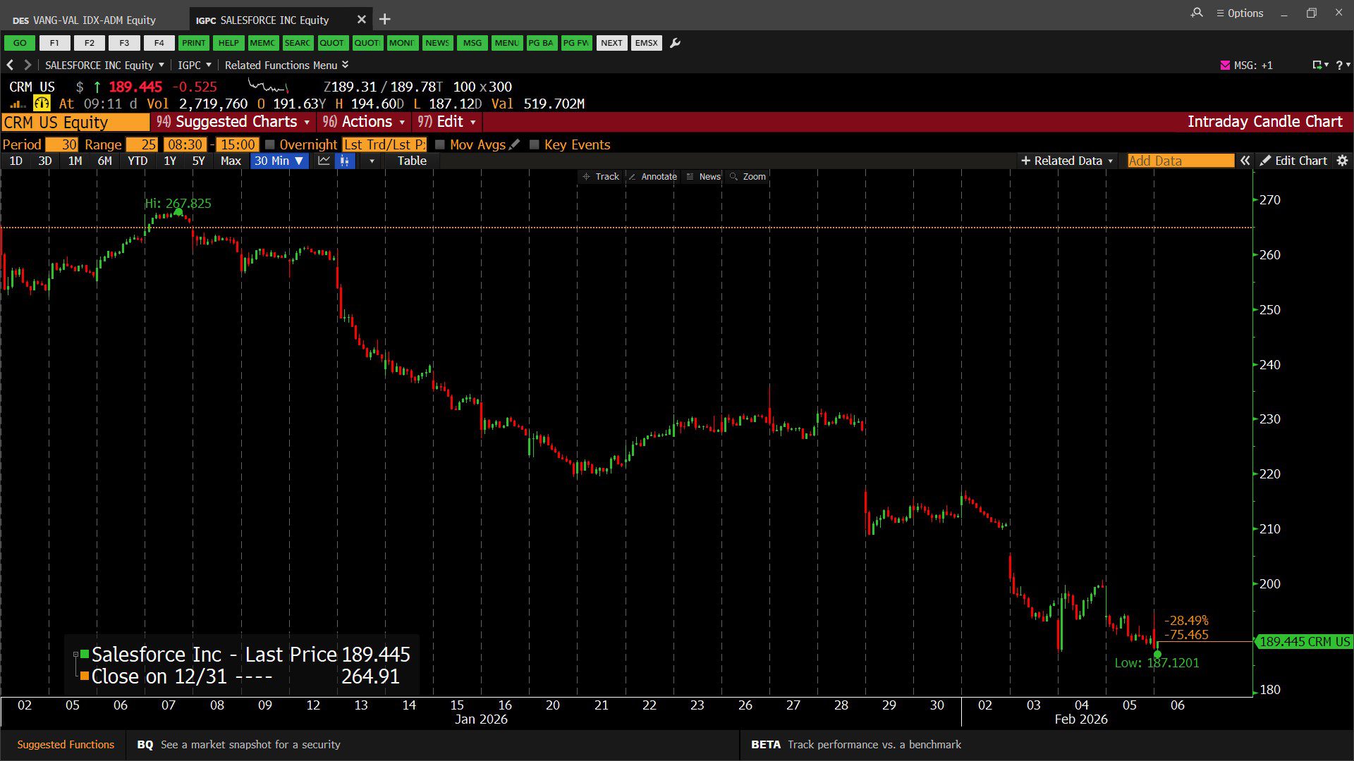Open the wrench settings icon in the key bar

click(675, 43)
